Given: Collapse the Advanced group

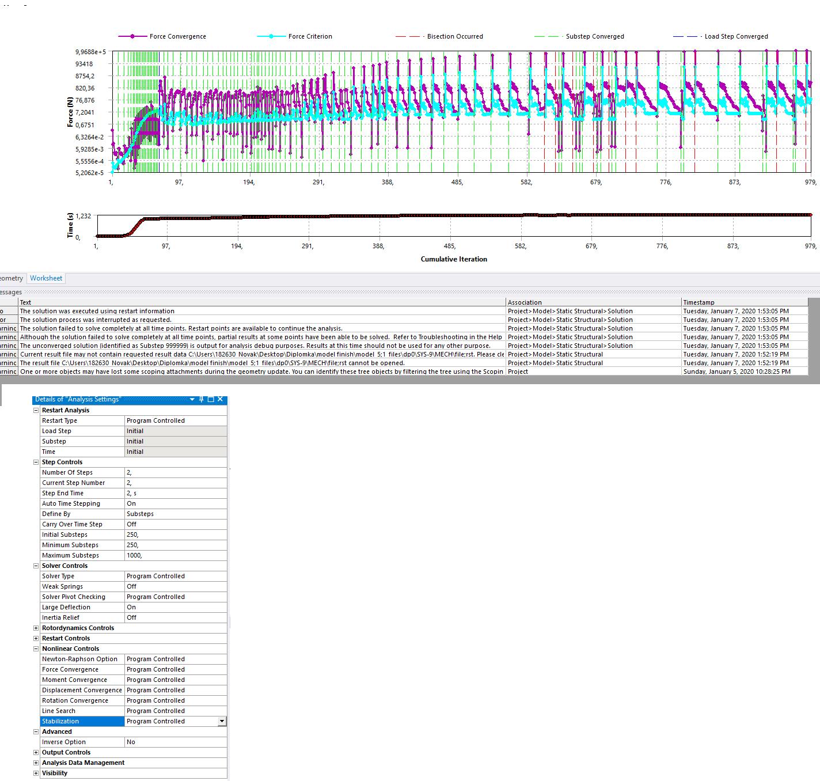Looking at the screenshot, I should coord(36,731).
